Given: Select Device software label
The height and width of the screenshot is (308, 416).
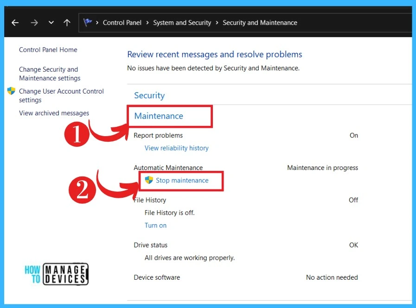Looking at the screenshot, I should pos(157,277).
